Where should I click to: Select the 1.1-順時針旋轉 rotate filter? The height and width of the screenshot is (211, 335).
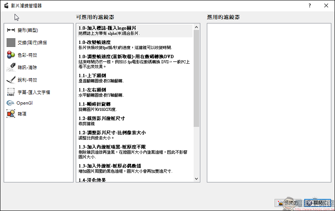(135, 107)
